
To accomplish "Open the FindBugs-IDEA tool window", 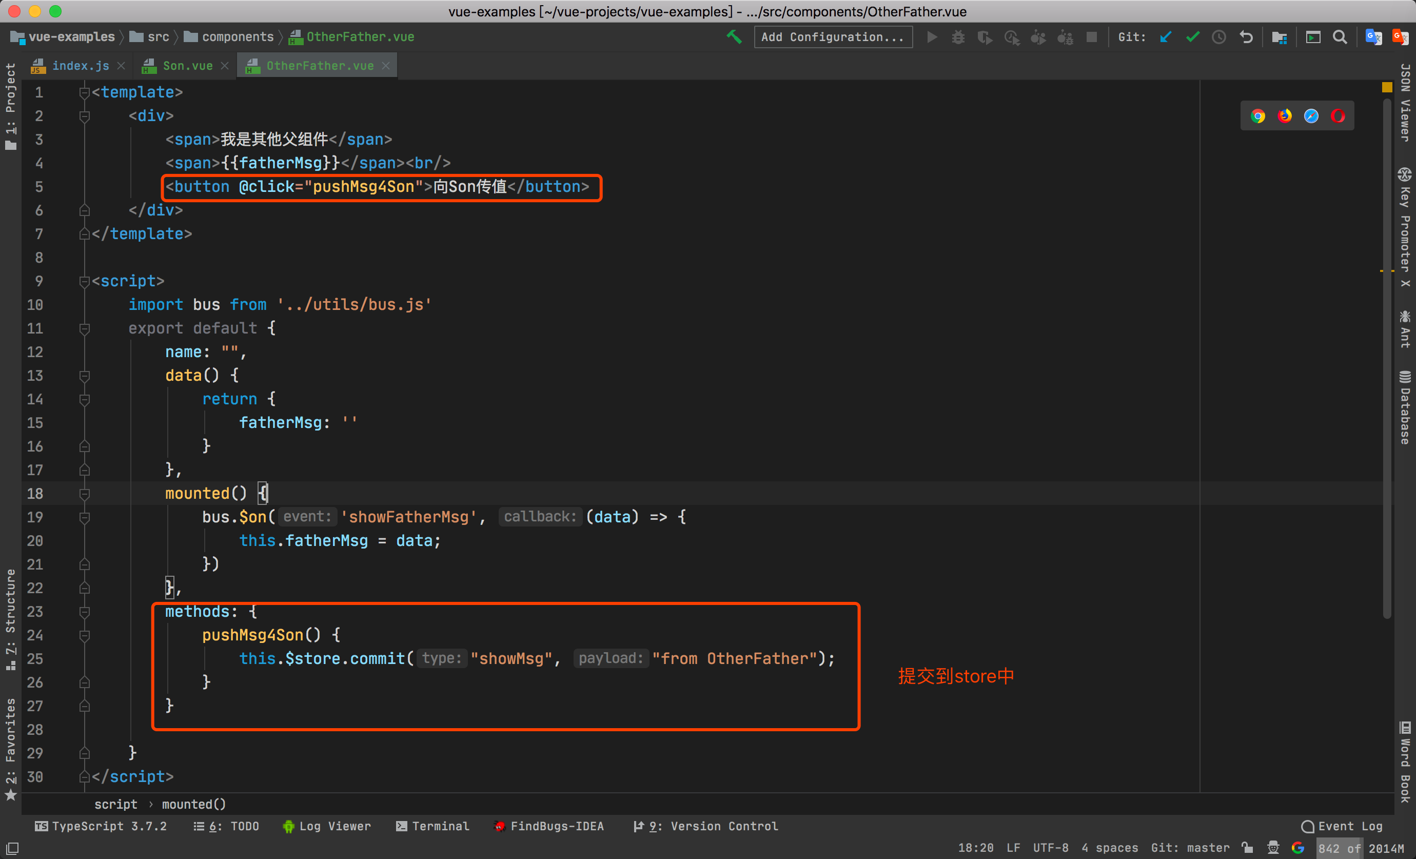I will click(549, 826).
